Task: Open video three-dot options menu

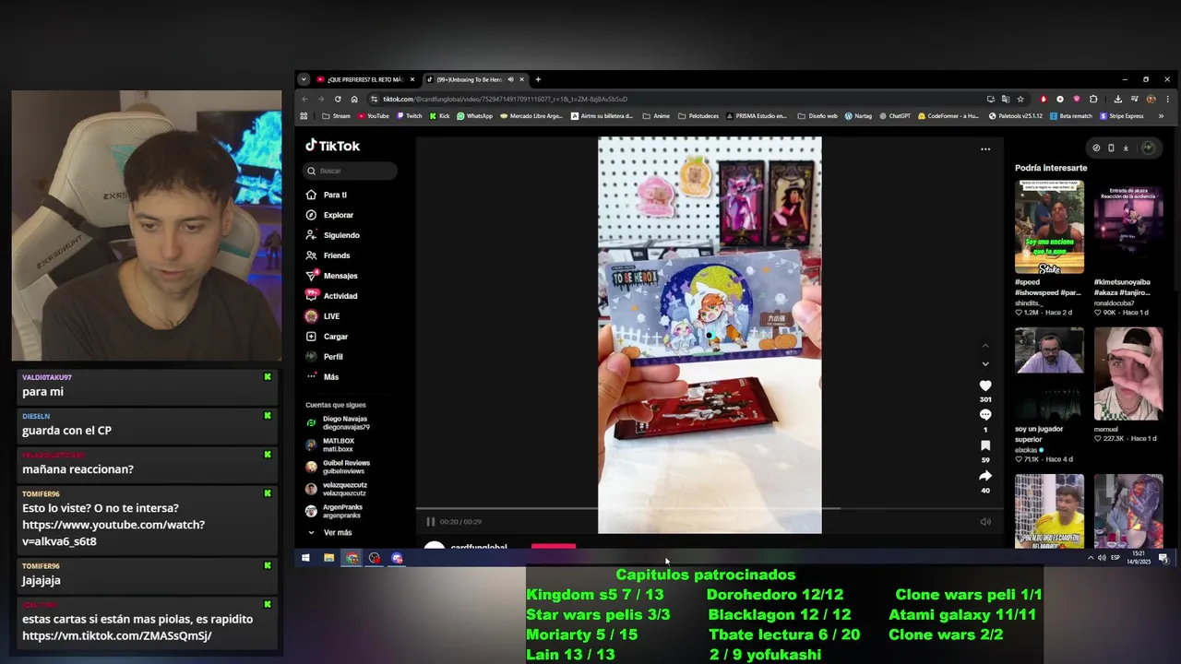Action: coord(985,149)
